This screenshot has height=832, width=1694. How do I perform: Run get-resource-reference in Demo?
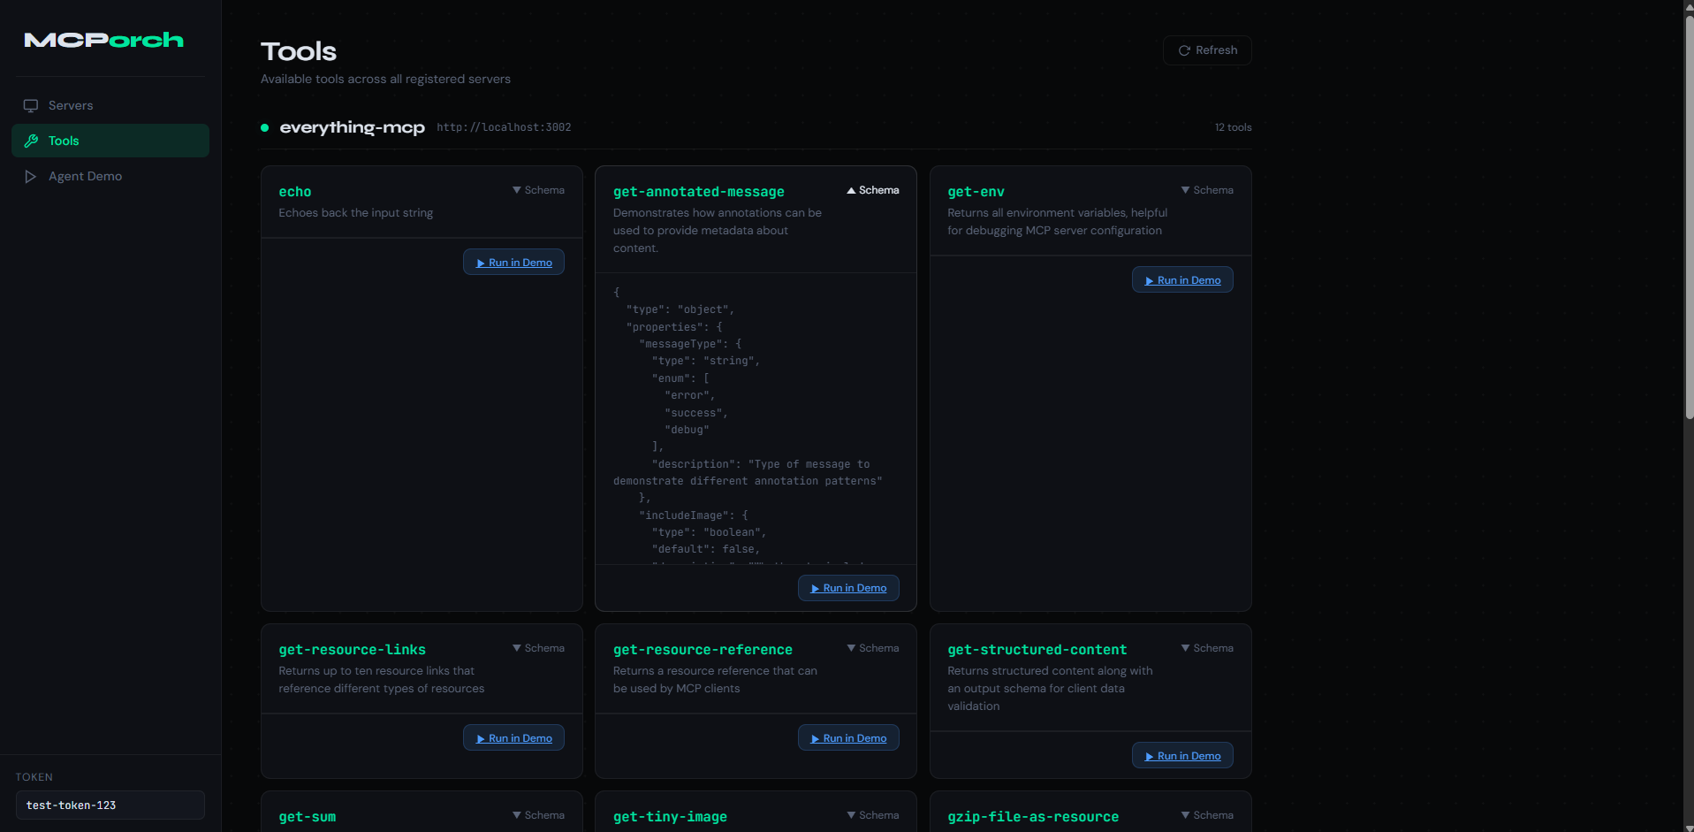tap(848, 738)
